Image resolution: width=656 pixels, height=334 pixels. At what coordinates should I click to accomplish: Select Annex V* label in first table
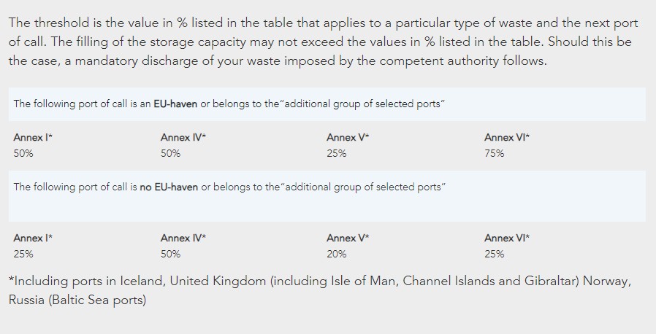click(x=348, y=137)
